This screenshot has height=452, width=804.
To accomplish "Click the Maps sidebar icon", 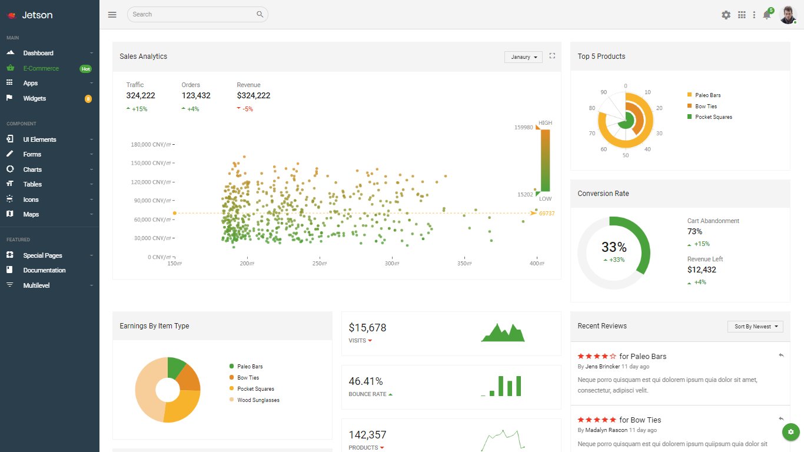I will click(10, 214).
